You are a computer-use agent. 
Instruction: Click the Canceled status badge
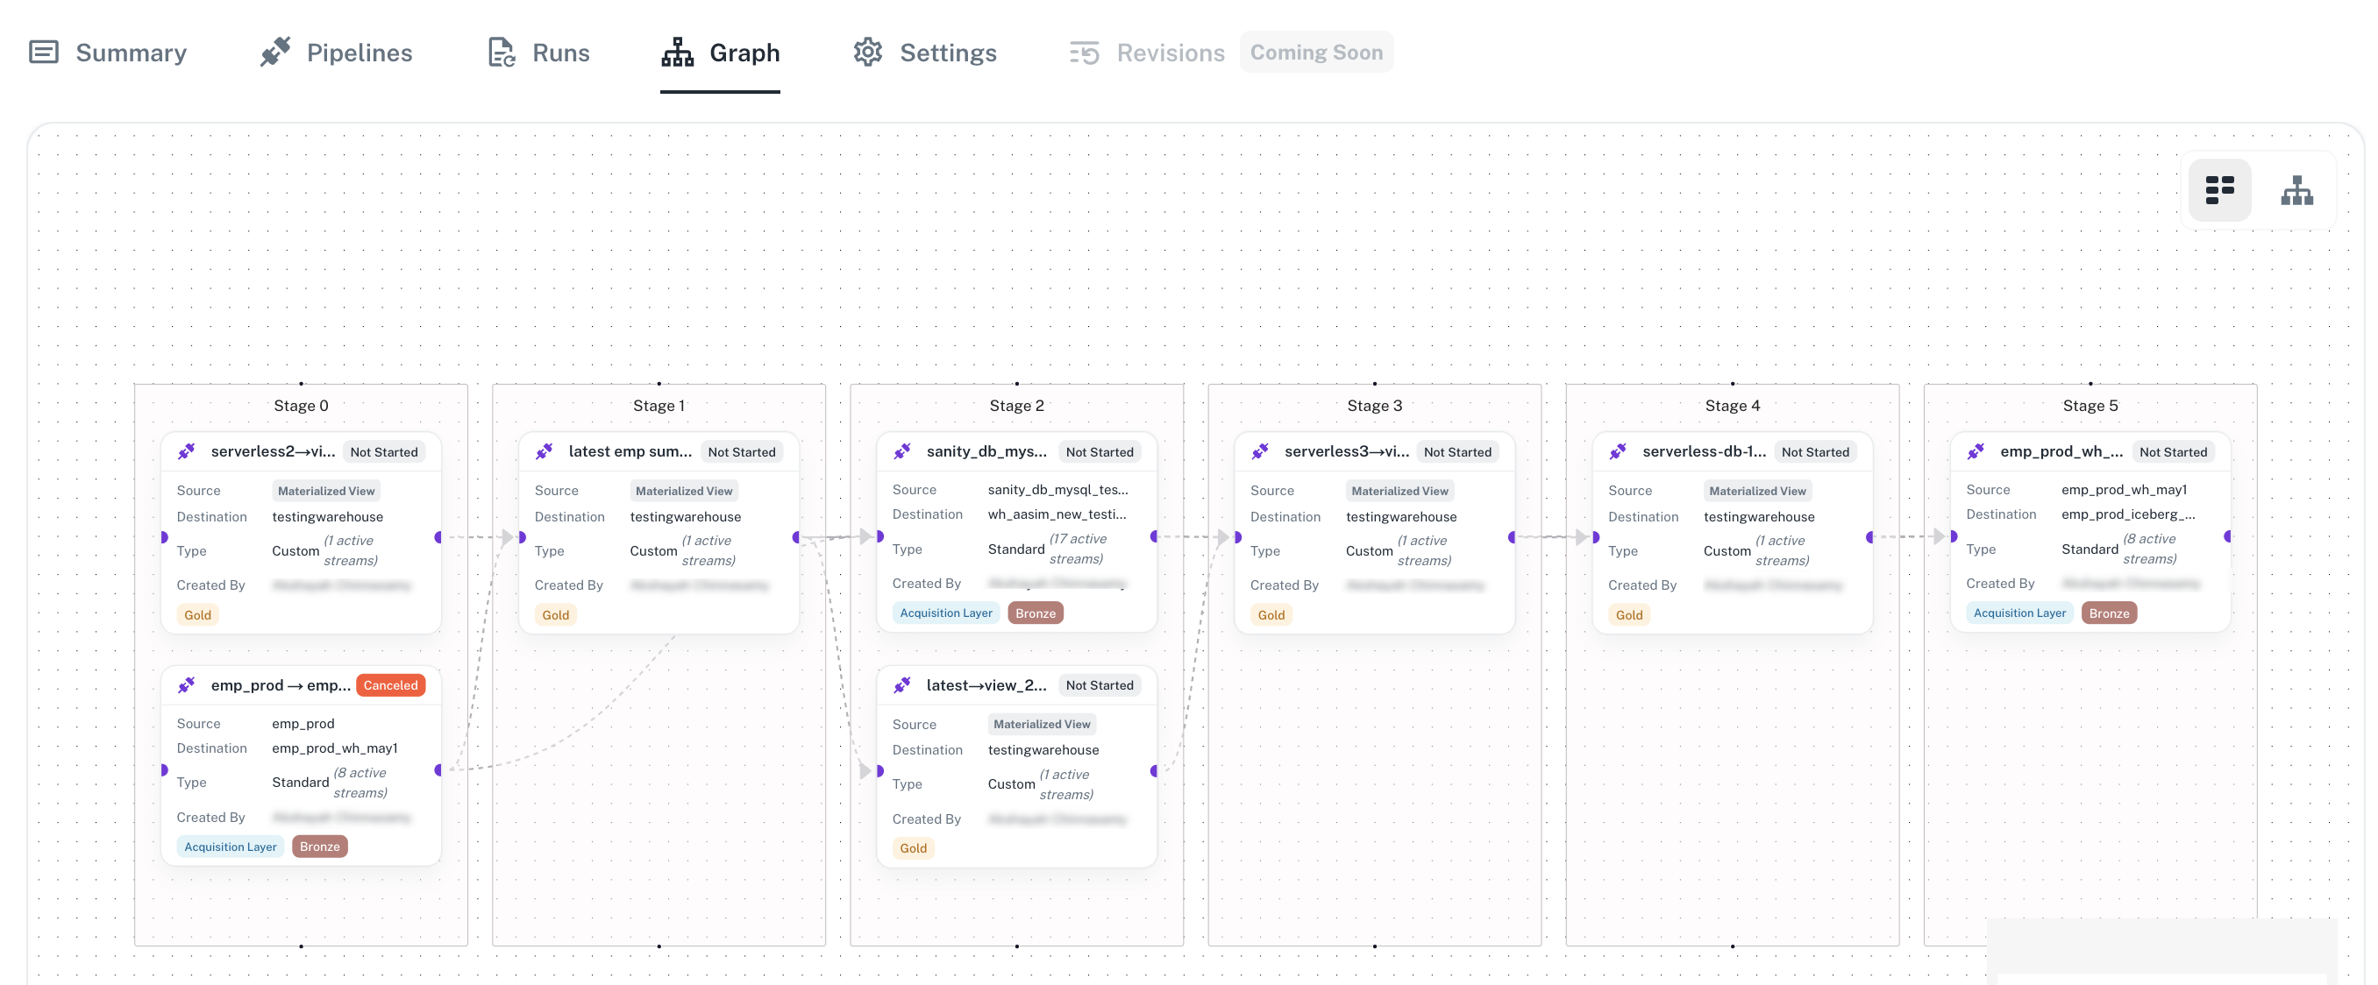click(390, 685)
